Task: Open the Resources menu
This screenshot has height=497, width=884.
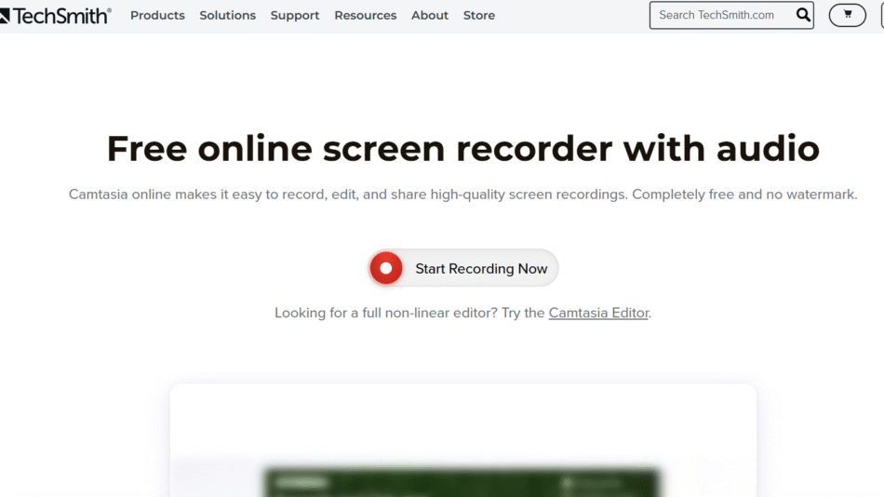Action: click(366, 15)
